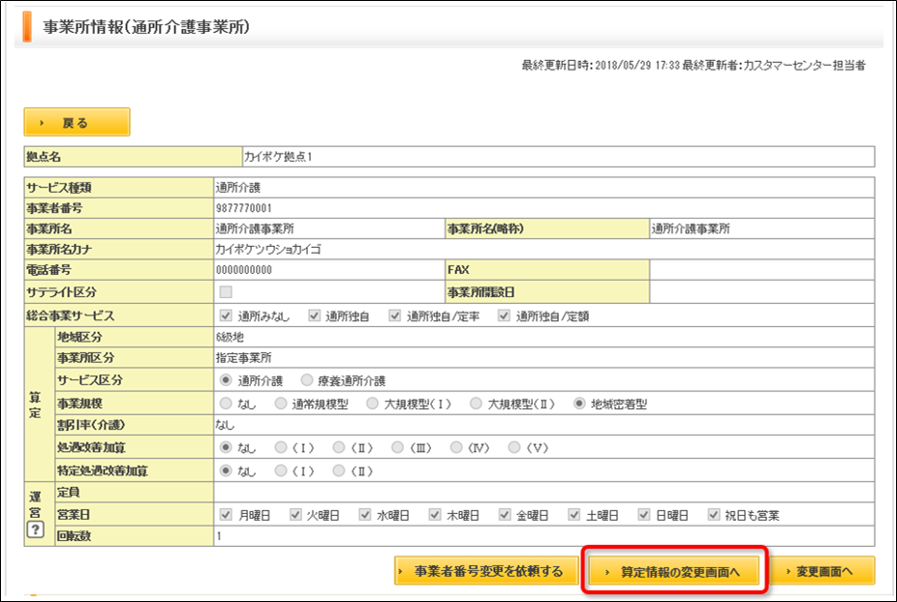Click the 割引率(介護) value なし
Image resolution: width=897 pixels, height=602 pixels.
(225, 425)
